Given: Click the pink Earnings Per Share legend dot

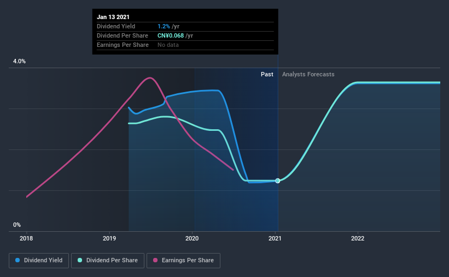Looking at the screenshot, I should click(x=155, y=260).
